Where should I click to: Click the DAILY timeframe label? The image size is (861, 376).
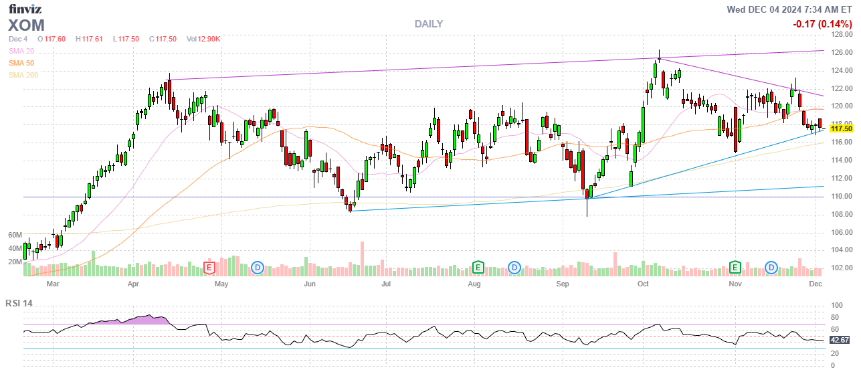click(428, 24)
